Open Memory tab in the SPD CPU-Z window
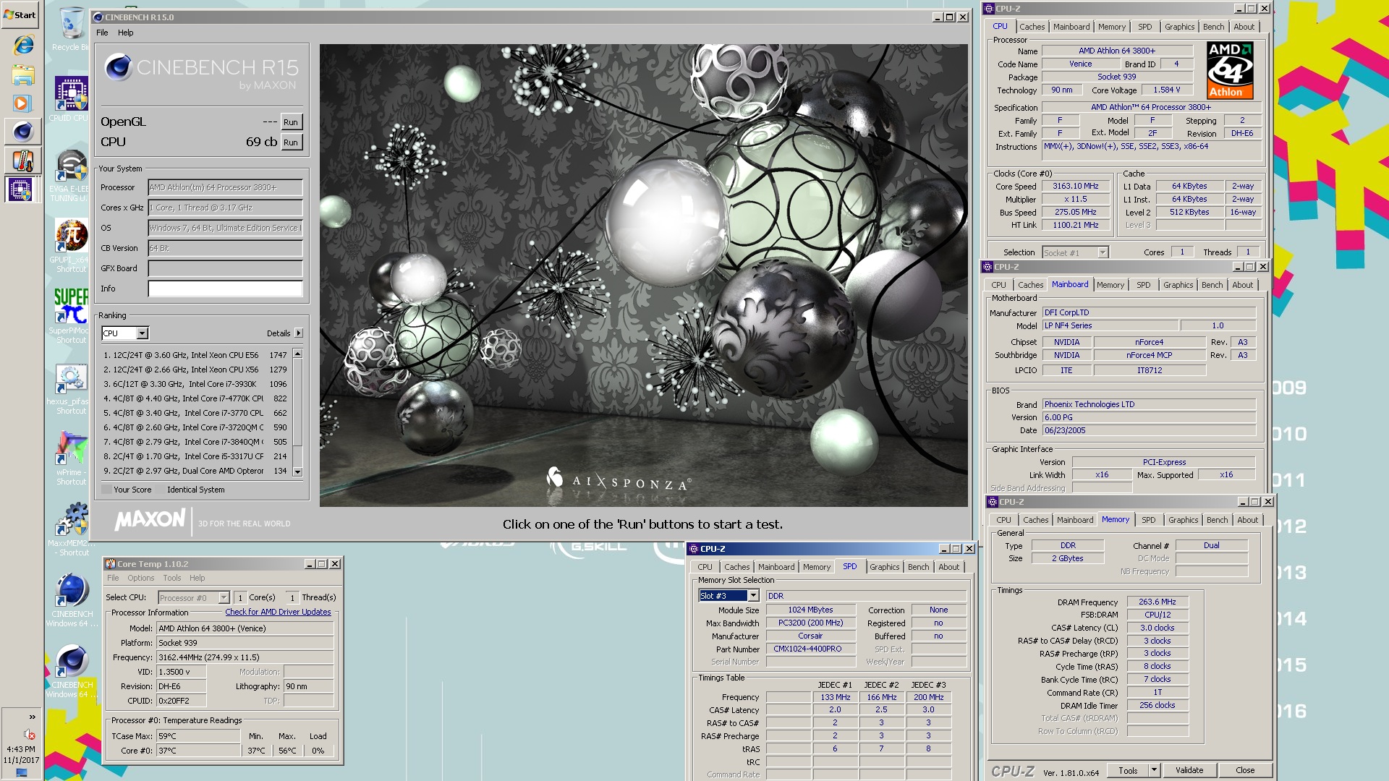1389x781 pixels. 816,567
